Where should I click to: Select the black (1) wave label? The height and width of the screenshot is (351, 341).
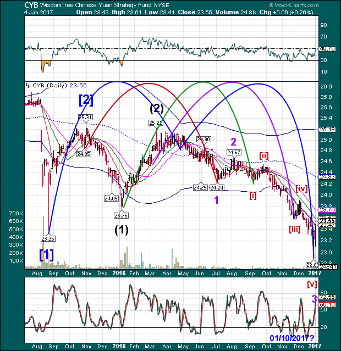tap(121, 230)
